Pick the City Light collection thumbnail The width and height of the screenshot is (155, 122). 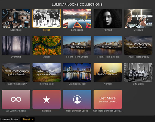[x=138, y=72]
